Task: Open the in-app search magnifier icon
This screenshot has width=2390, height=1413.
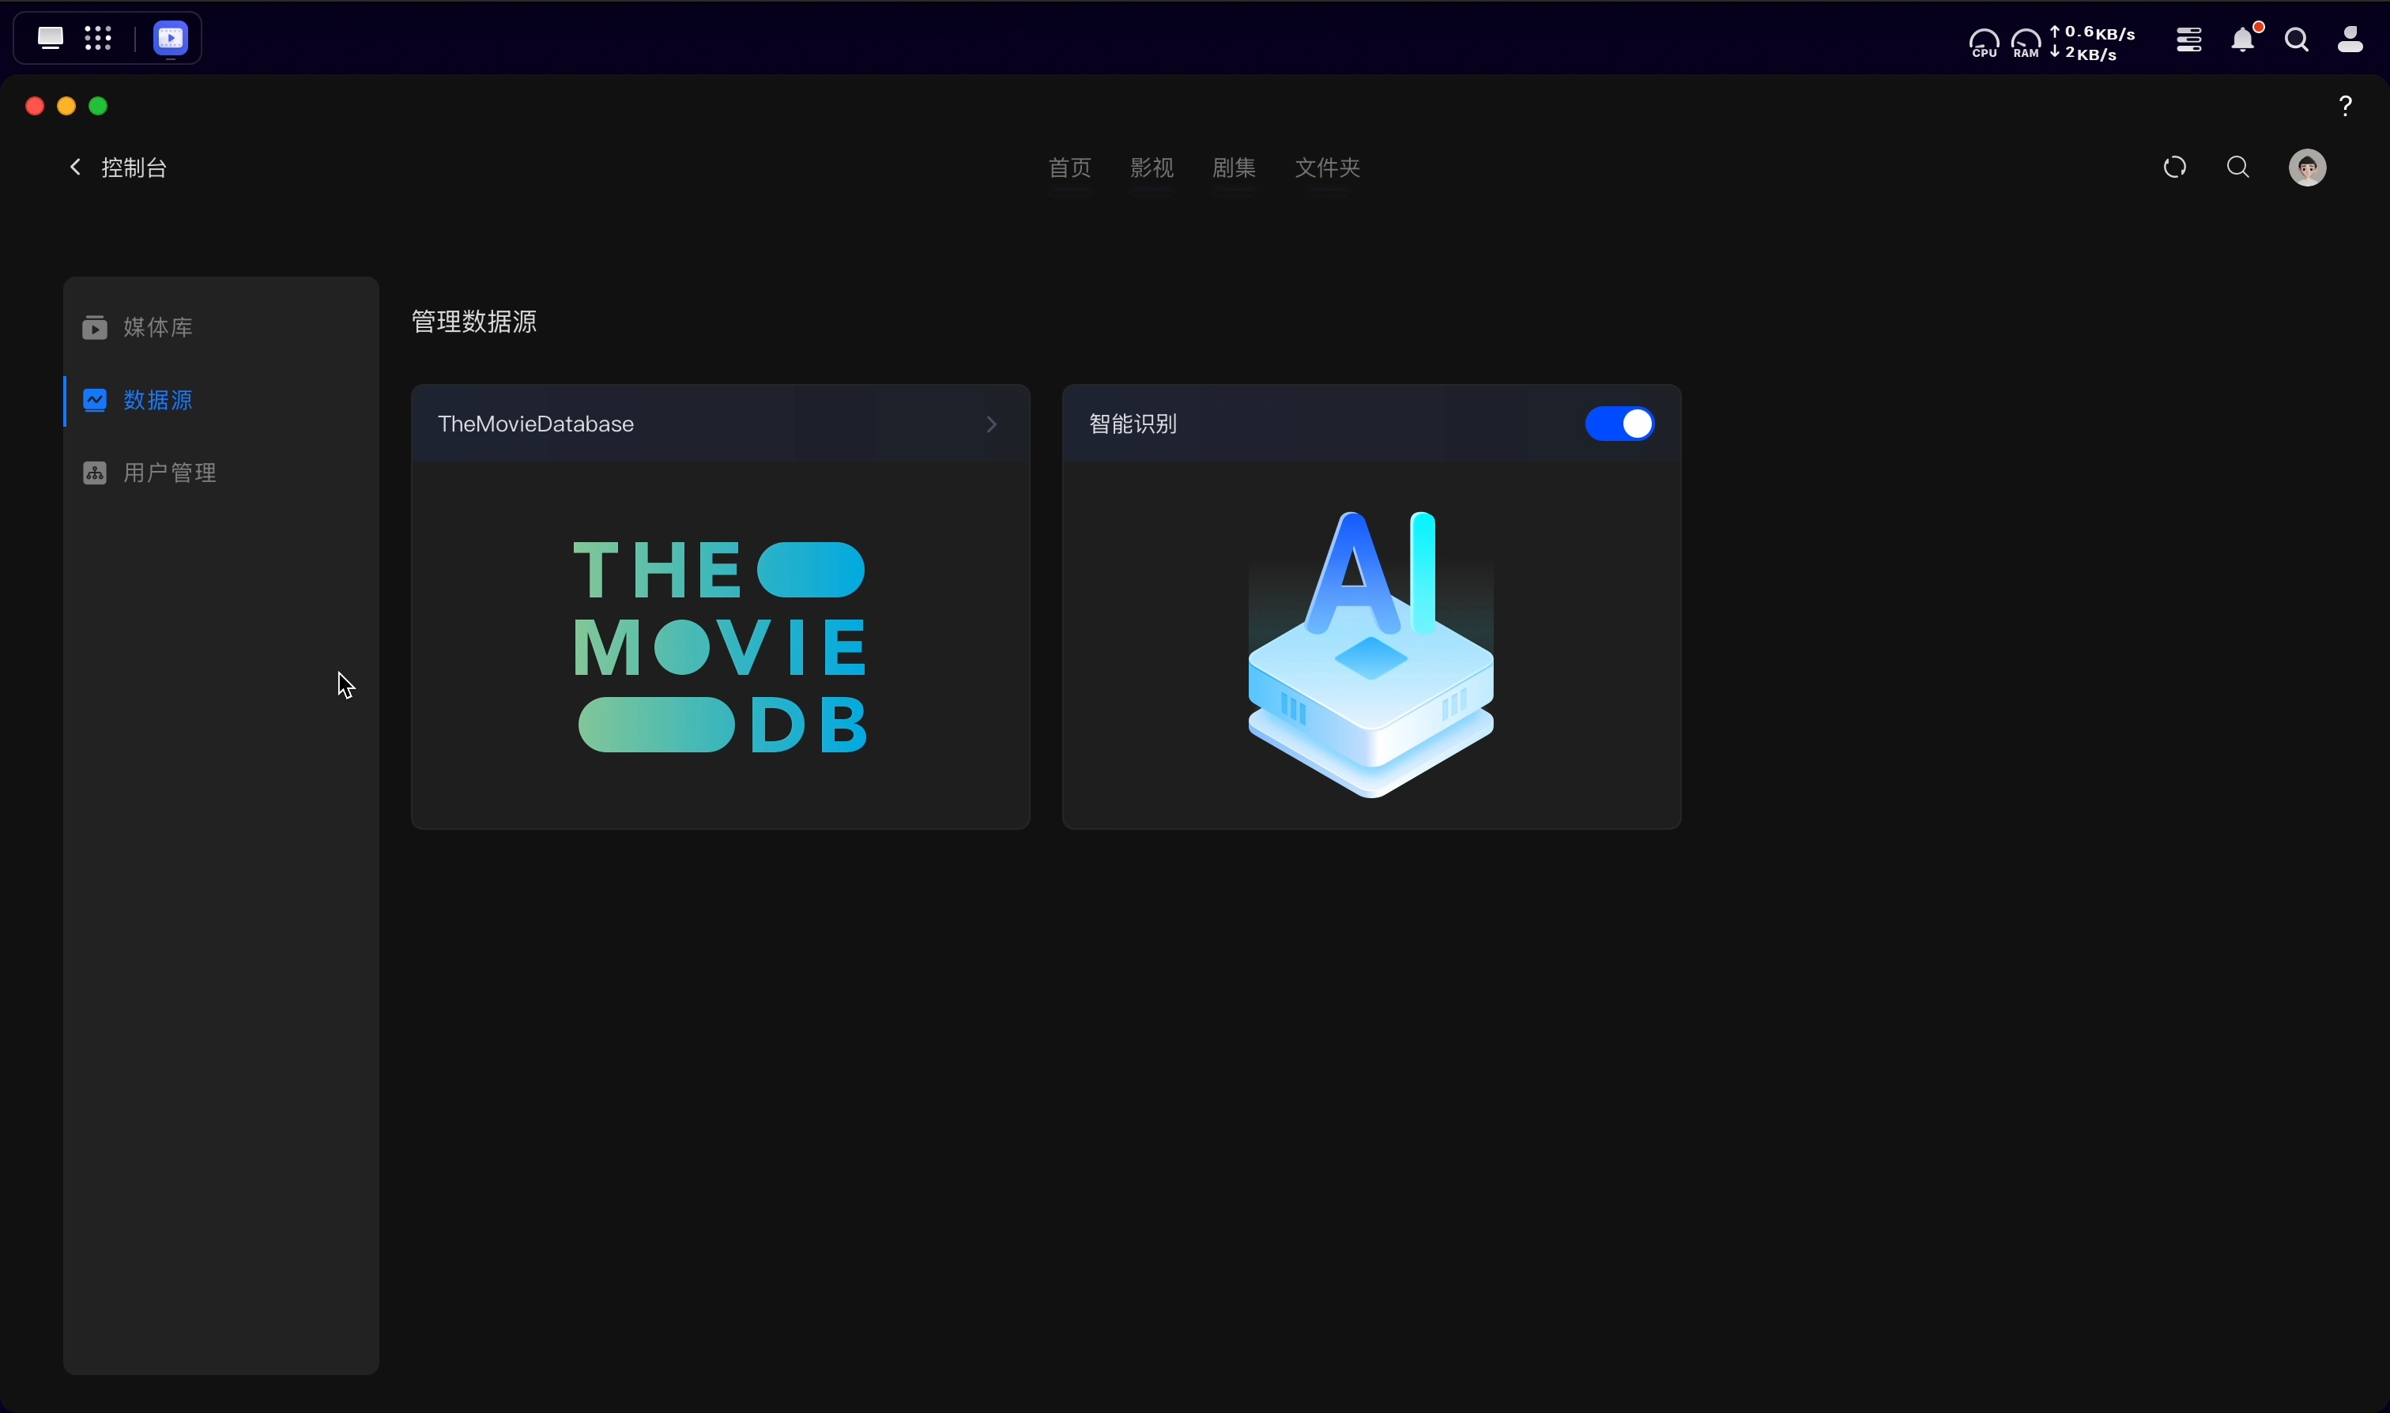Action: 2237,168
